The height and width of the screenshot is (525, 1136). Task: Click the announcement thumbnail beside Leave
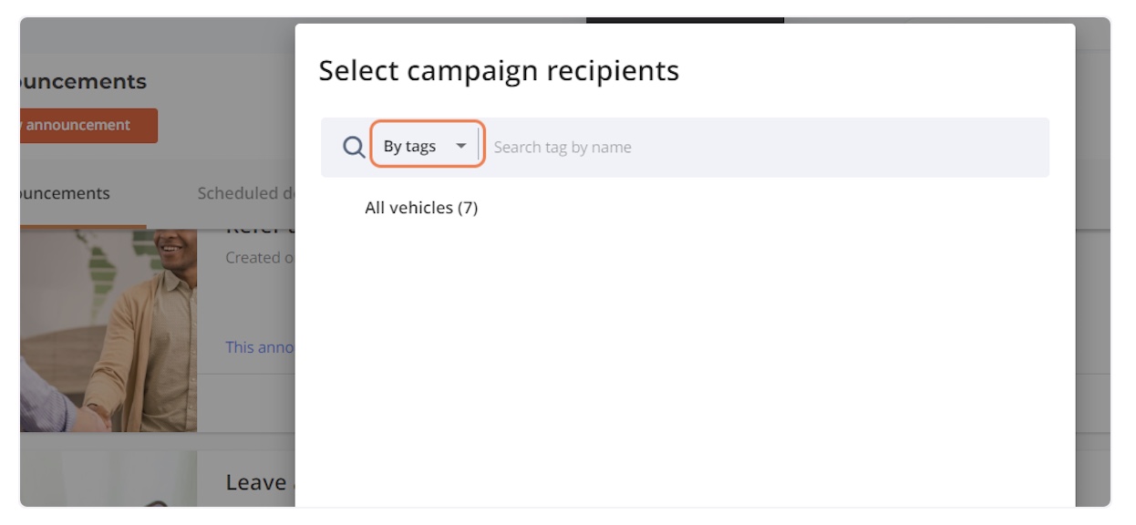[108, 479]
